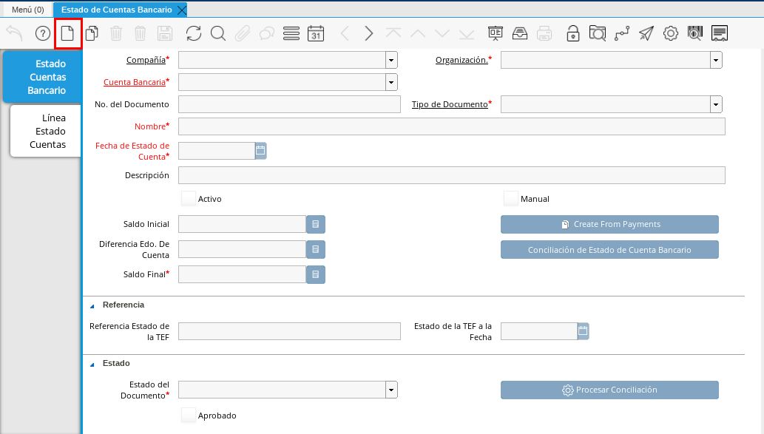This screenshot has width=764, height=434.
Task: Focus the No. del Documento field
Action: (x=289, y=104)
